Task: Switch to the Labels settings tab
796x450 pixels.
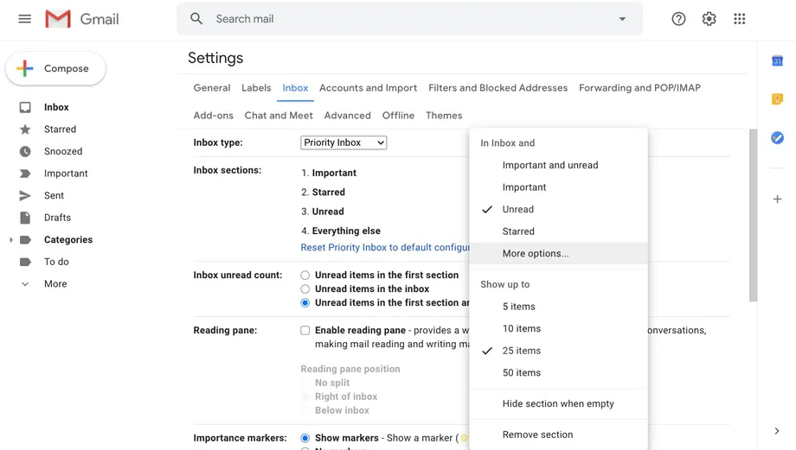Action: click(x=256, y=88)
